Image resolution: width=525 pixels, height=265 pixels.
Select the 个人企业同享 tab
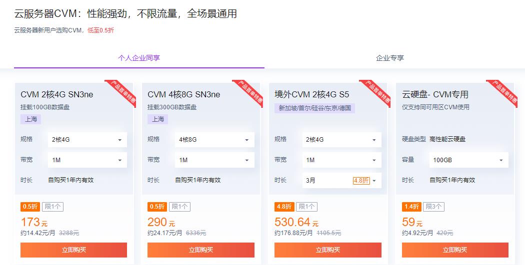coord(139,58)
